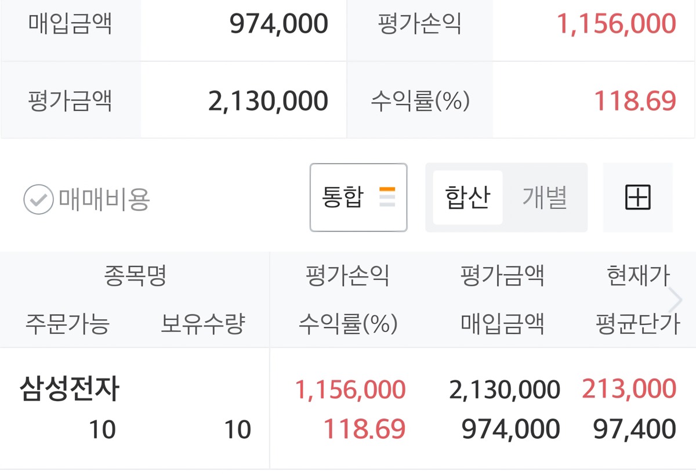Toggle the 매매비용 checkbox

(38, 200)
